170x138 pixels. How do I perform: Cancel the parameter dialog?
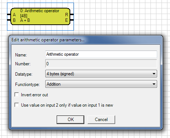(x=101, y=120)
